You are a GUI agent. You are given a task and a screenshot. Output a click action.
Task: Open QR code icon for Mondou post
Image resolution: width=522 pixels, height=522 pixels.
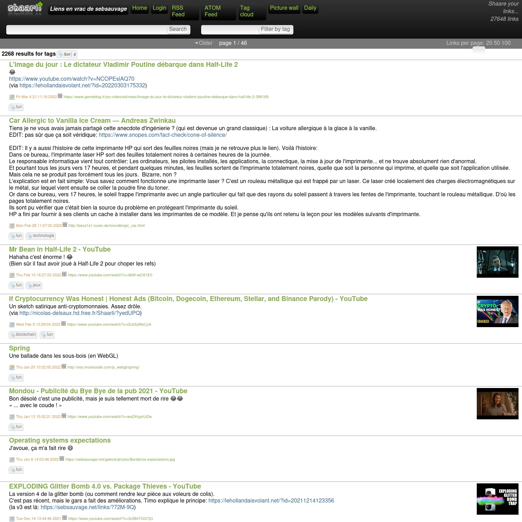click(x=64, y=416)
